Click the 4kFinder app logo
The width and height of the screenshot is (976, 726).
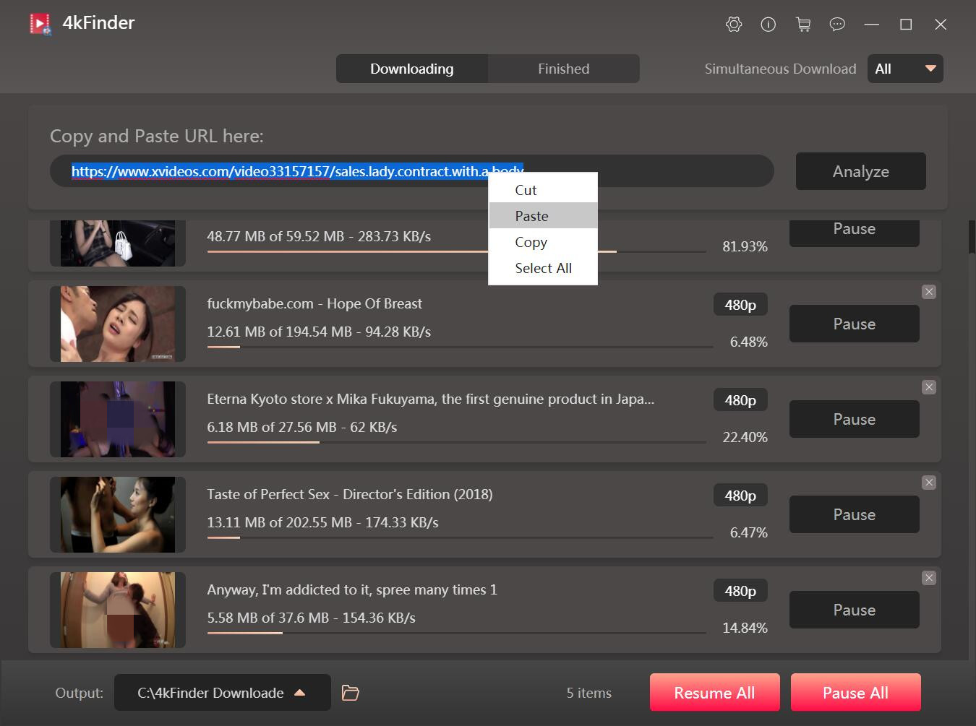coord(40,24)
